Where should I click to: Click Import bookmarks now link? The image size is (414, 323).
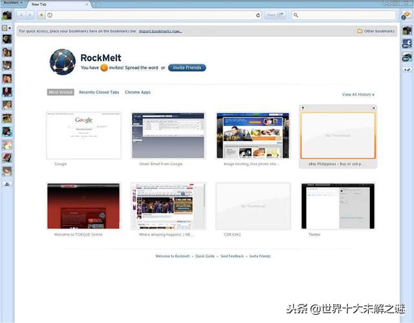coord(160,31)
